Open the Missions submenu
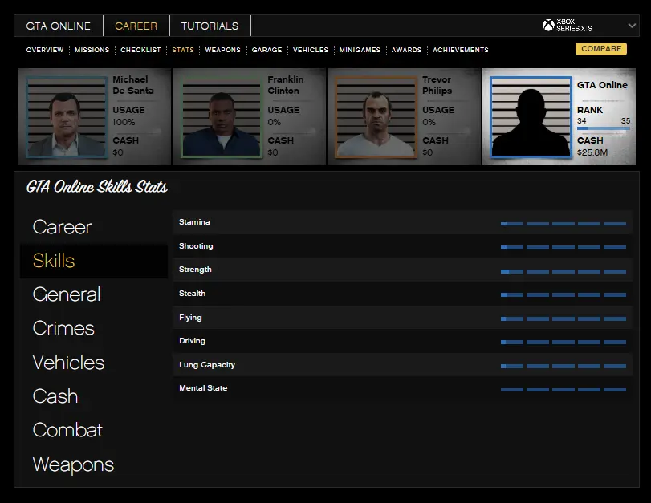Viewport: 651px width, 503px height. point(92,50)
